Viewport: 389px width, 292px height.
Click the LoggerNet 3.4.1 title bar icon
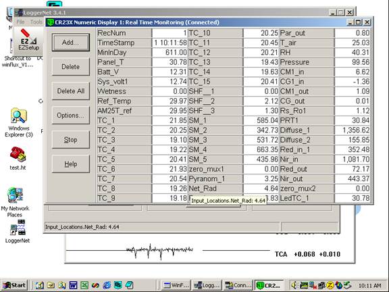[20, 12]
